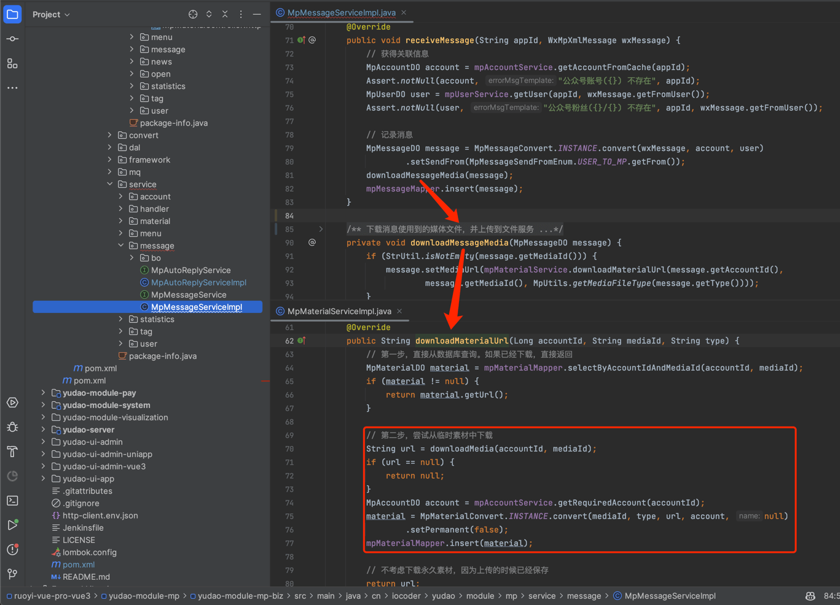Open the Project view dropdown
840x605 pixels.
51,14
